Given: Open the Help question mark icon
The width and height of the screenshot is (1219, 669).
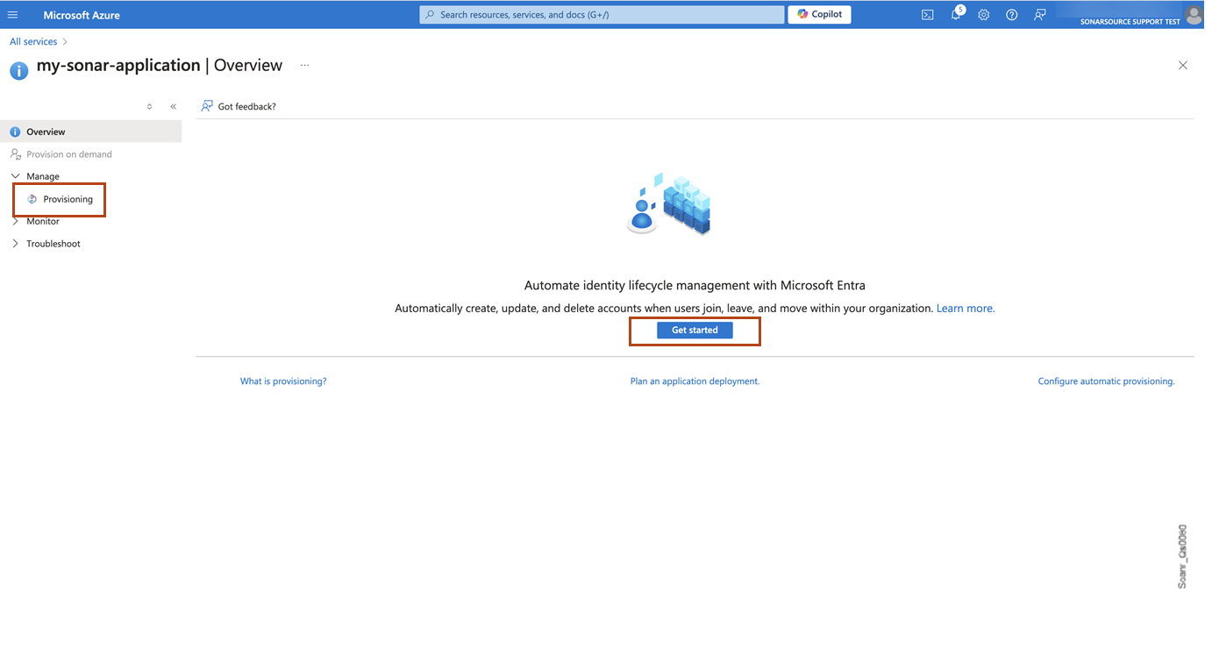Looking at the screenshot, I should tap(1011, 14).
